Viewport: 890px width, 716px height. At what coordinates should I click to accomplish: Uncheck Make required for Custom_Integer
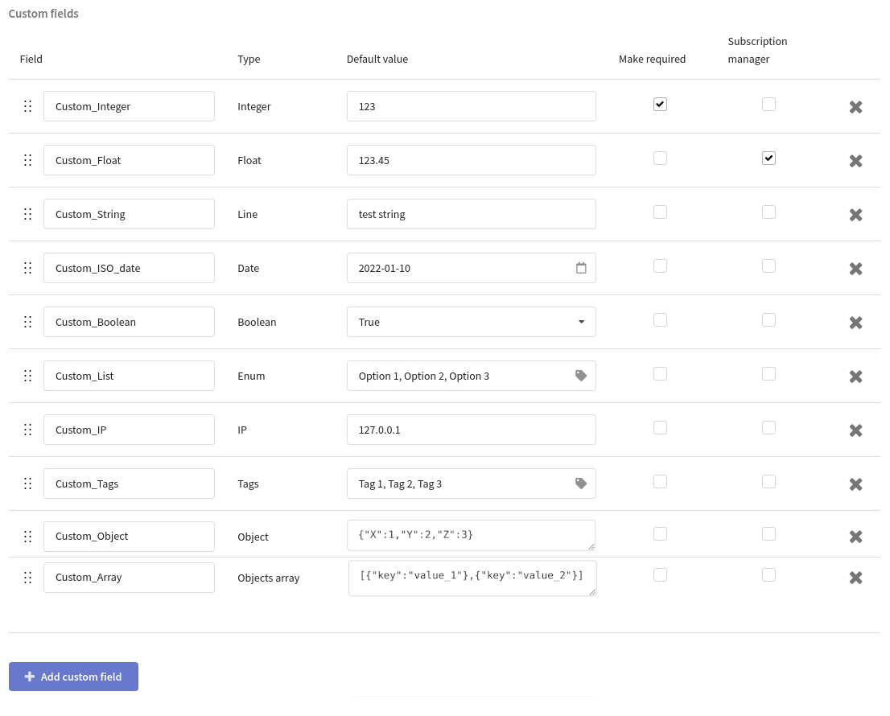pyautogui.click(x=660, y=105)
